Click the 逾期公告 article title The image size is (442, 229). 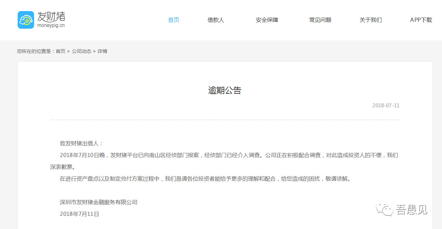(x=225, y=91)
